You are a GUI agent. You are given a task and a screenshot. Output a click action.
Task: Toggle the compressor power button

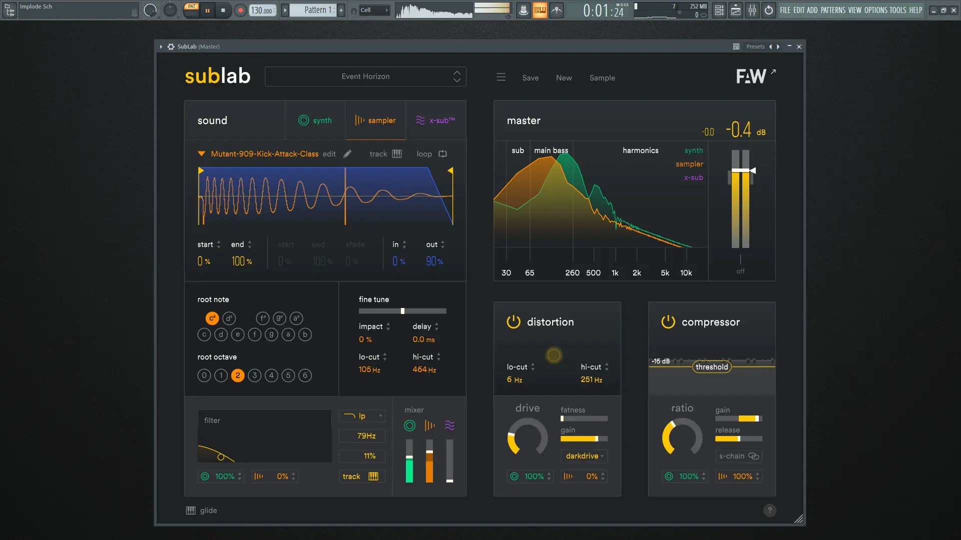(x=668, y=322)
